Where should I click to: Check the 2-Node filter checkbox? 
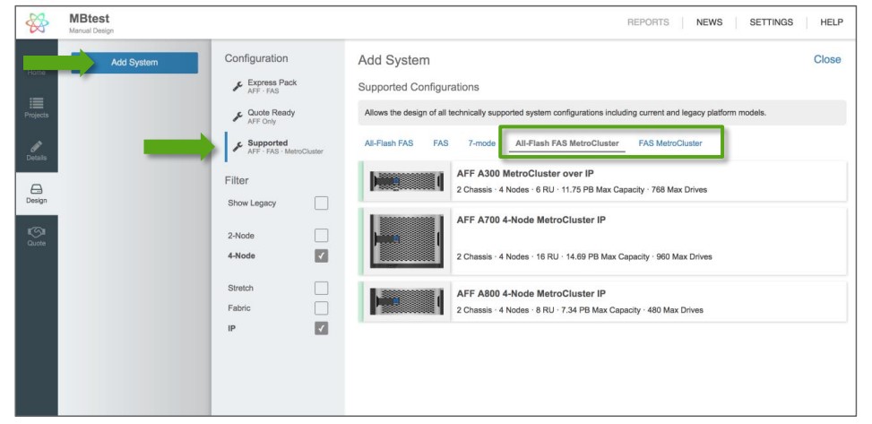click(323, 237)
